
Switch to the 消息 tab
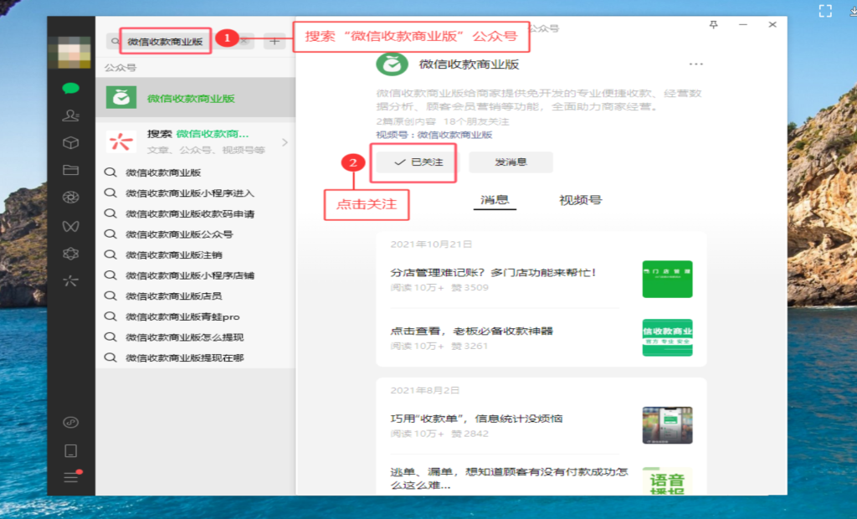(495, 199)
